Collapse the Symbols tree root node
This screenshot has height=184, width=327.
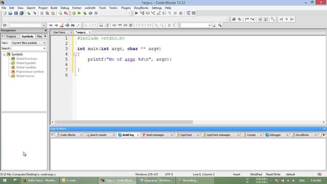(4, 55)
